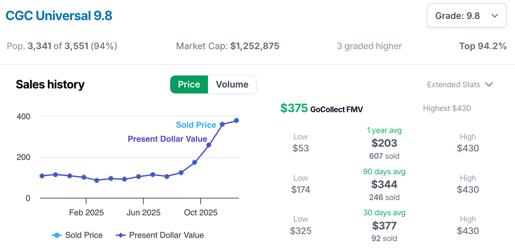The height and width of the screenshot is (249, 515).
Task: Click the Present Dollar Value diamond marker
Action: click(120, 235)
